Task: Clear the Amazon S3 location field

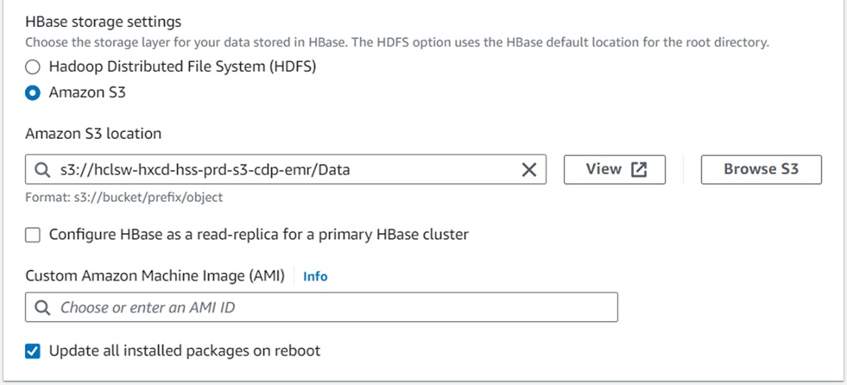Action: click(x=529, y=170)
